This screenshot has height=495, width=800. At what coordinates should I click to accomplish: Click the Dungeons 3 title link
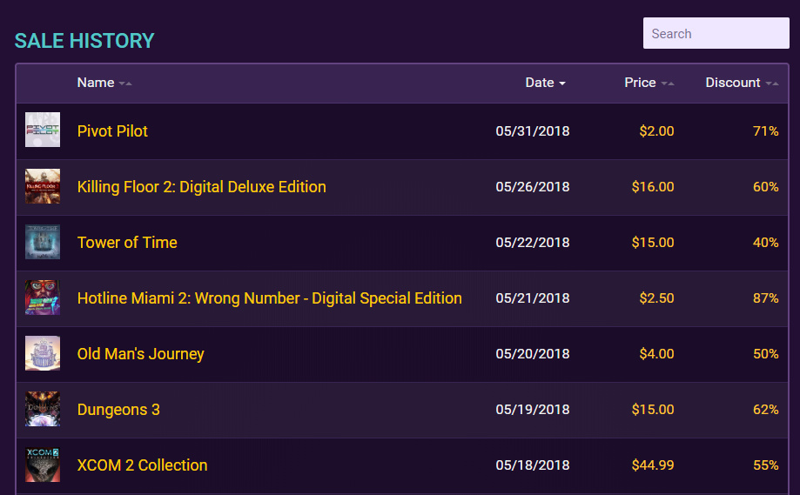(118, 410)
